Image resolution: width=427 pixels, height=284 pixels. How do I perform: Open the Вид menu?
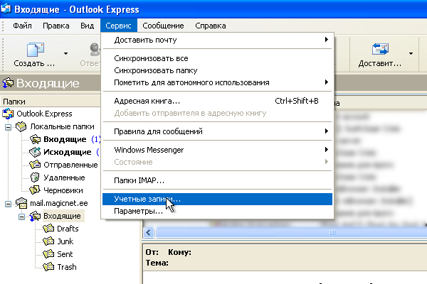tap(87, 26)
